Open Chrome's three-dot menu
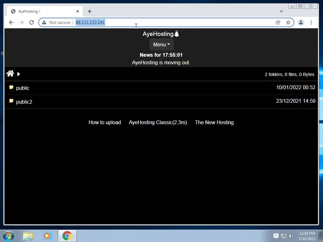The image size is (323, 242). click(311, 22)
